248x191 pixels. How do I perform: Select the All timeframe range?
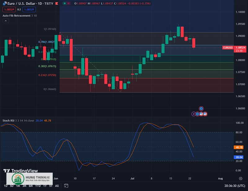pos(57,186)
